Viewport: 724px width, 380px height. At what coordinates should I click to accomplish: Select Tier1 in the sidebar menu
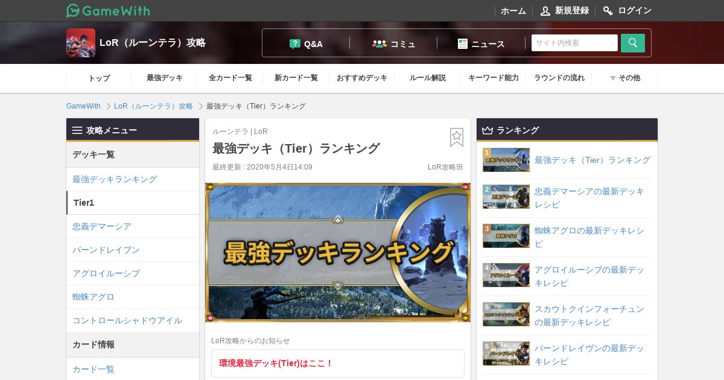click(133, 203)
